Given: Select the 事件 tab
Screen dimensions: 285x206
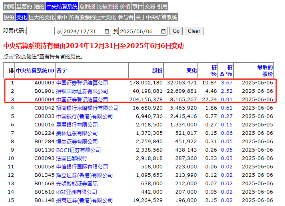Looking at the screenshot, I should pyautogui.click(x=138, y=6).
